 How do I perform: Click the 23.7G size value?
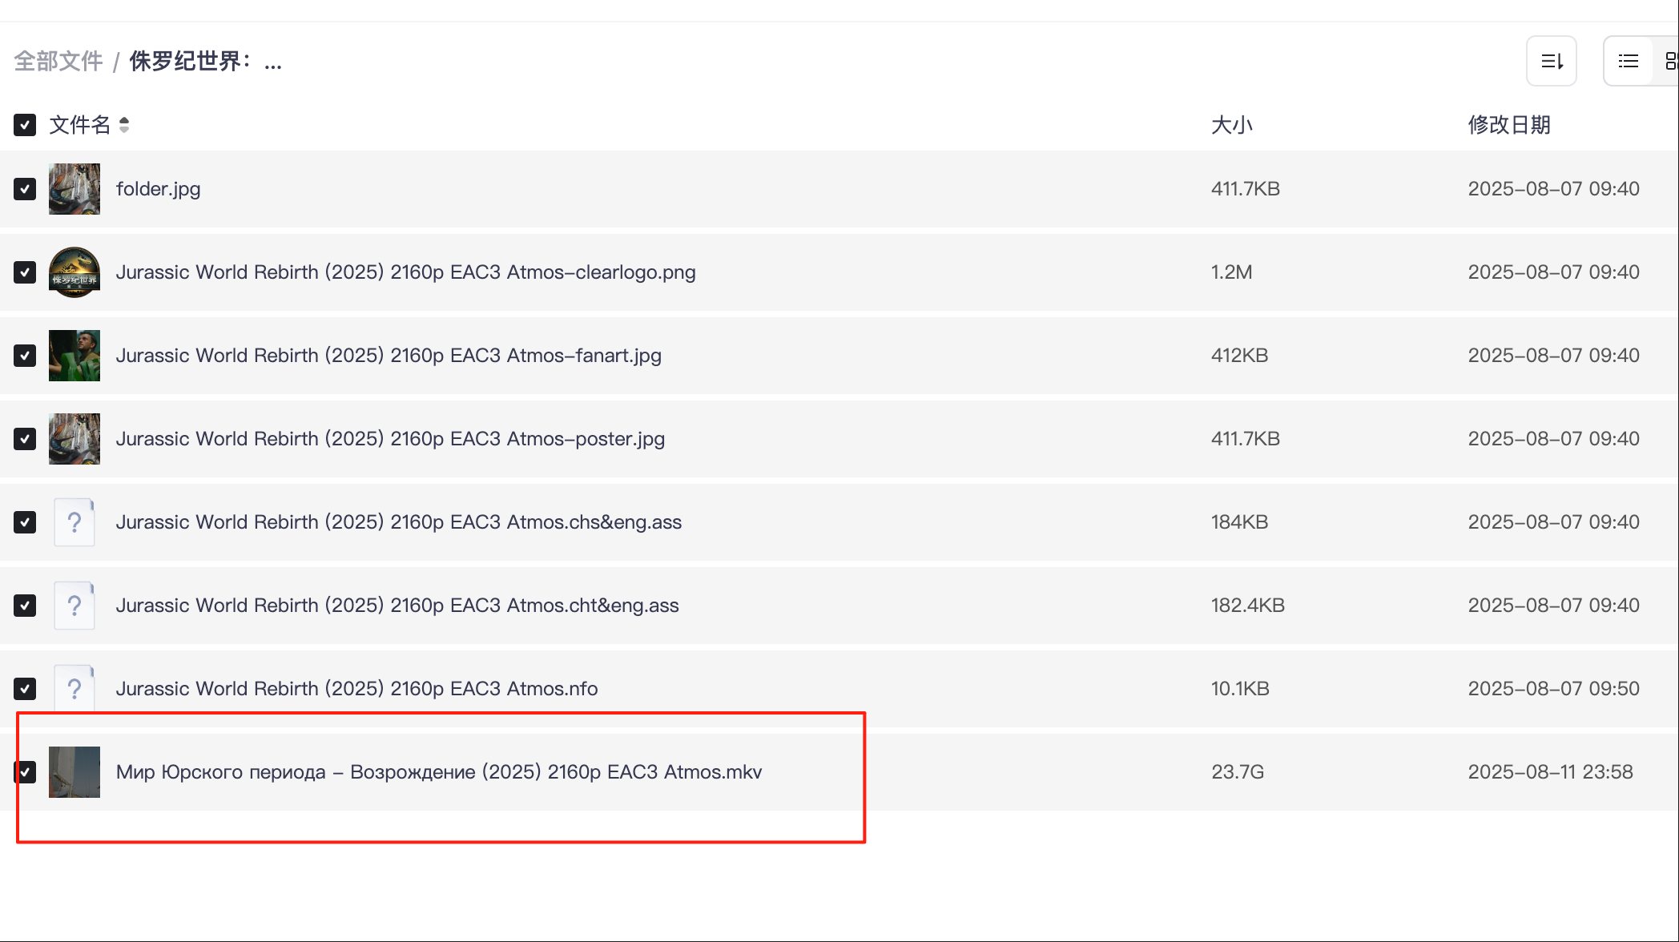[x=1238, y=772]
